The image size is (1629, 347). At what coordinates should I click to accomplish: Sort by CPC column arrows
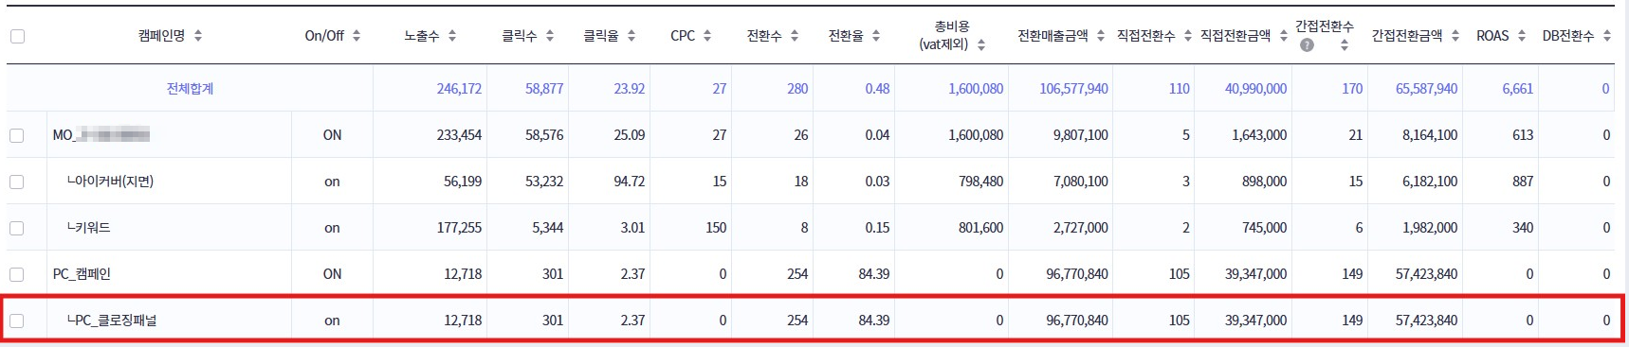coord(707,36)
